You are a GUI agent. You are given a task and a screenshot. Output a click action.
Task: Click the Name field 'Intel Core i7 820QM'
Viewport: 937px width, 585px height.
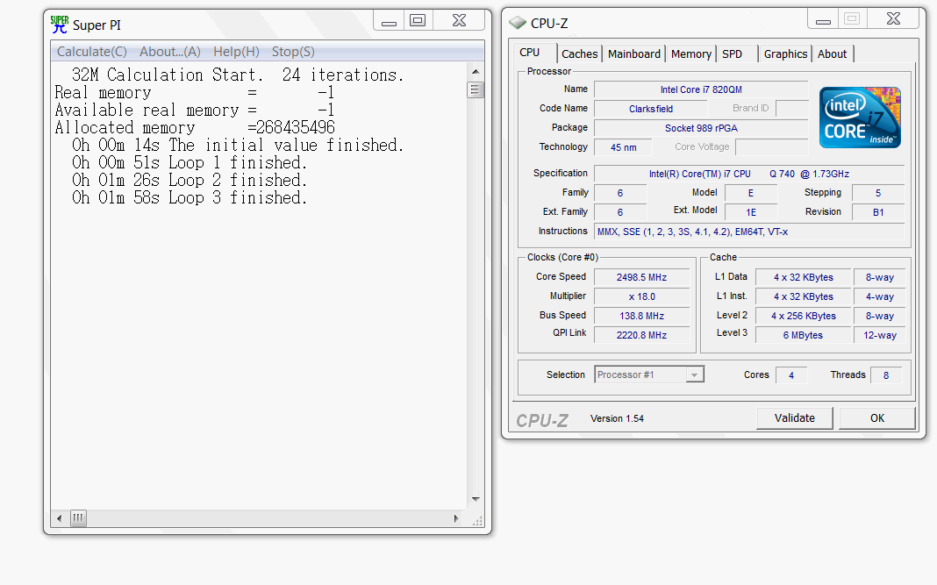point(701,89)
